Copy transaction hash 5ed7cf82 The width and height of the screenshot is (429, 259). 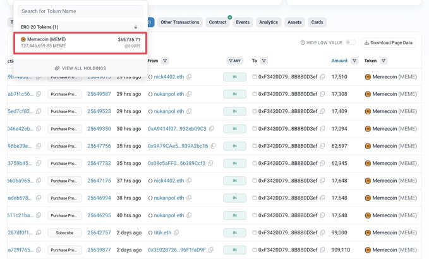tap(39, 111)
